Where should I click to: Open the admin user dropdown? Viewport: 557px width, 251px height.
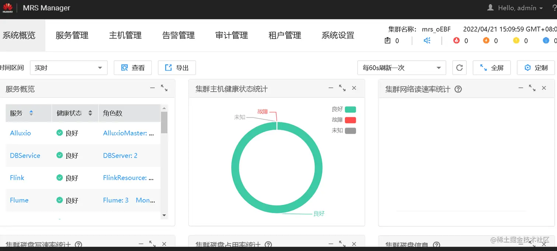[521, 8]
